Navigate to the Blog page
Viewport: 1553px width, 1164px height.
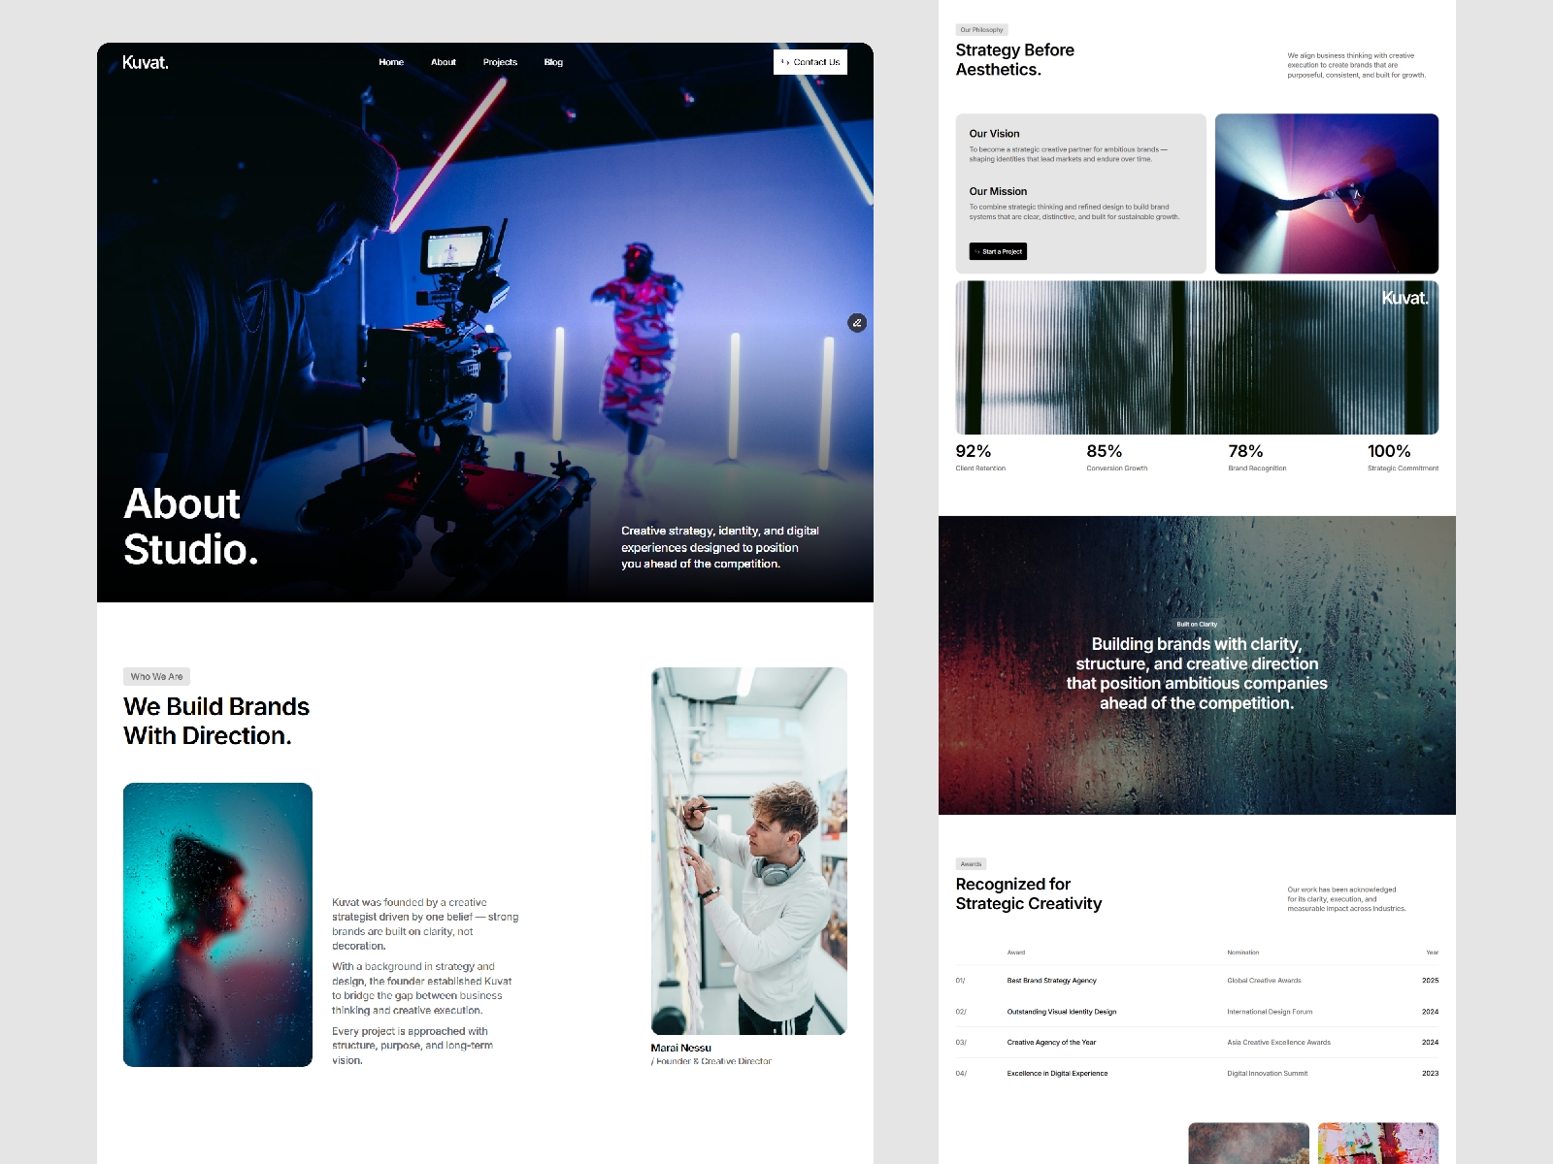point(553,62)
